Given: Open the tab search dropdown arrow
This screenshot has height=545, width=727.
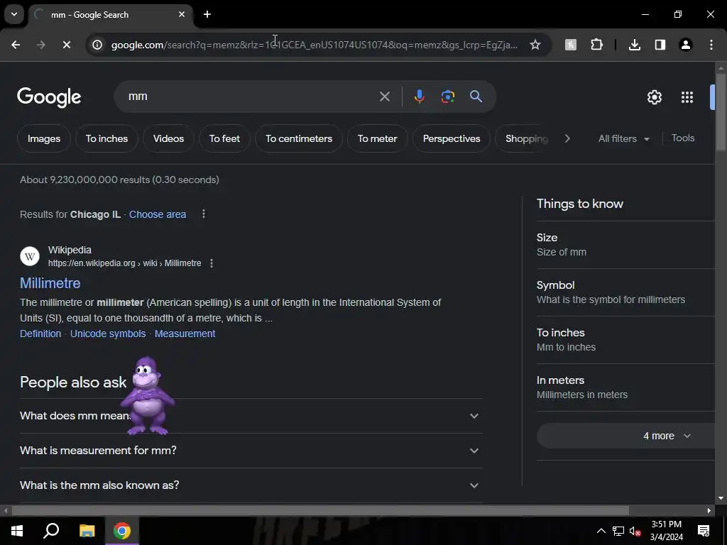Looking at the screenshot, I should pos(14,14).
